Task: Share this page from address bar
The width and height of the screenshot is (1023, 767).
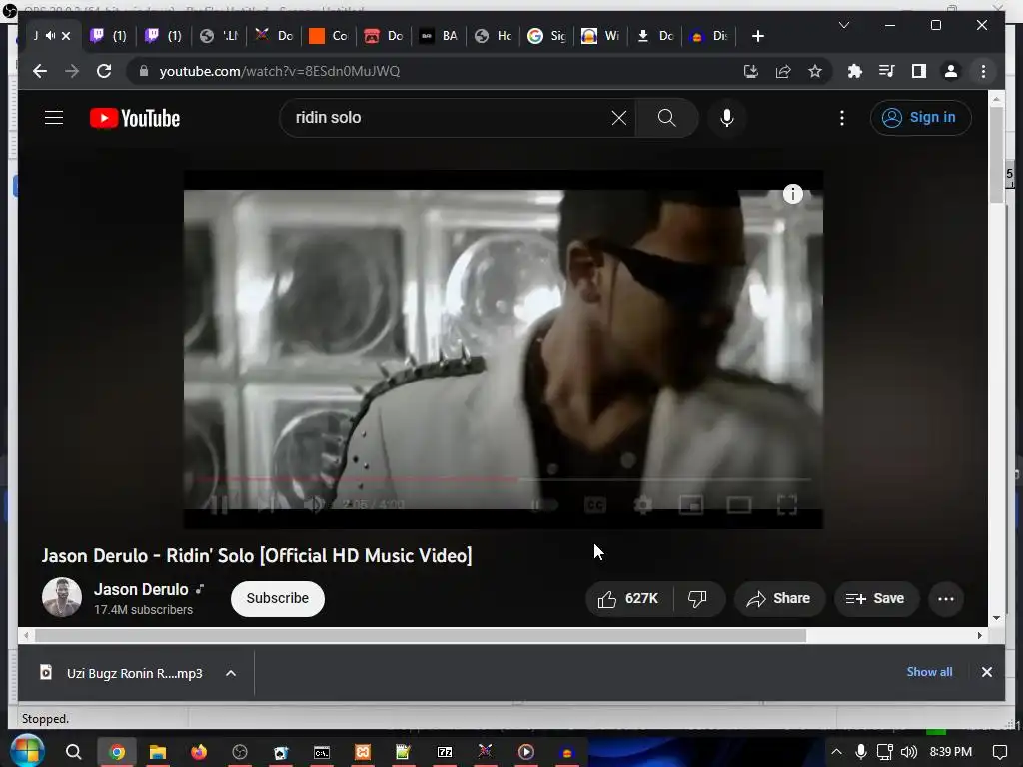Action: (x=783, y=71)
